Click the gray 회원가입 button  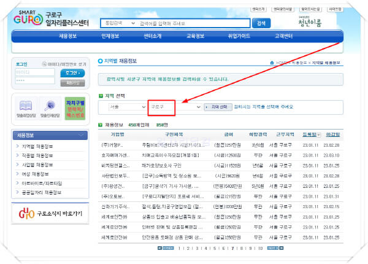click(x=72, y=83)
